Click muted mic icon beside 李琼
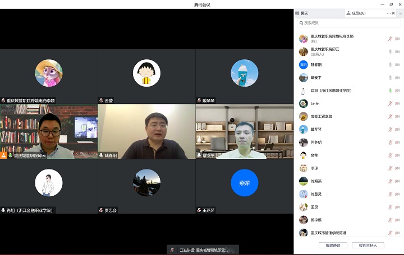This screenshot has width=404, height=255. pos(390,168)
